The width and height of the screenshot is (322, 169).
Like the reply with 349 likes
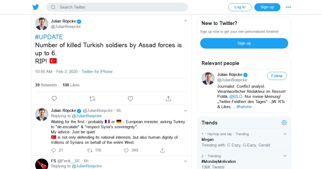126,150
